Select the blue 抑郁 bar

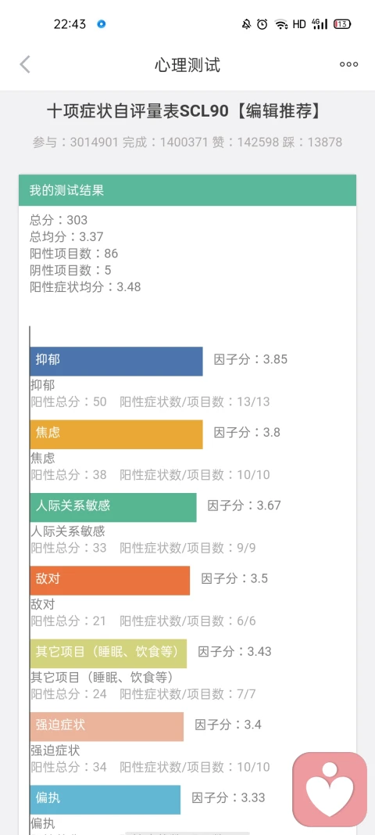116,362
